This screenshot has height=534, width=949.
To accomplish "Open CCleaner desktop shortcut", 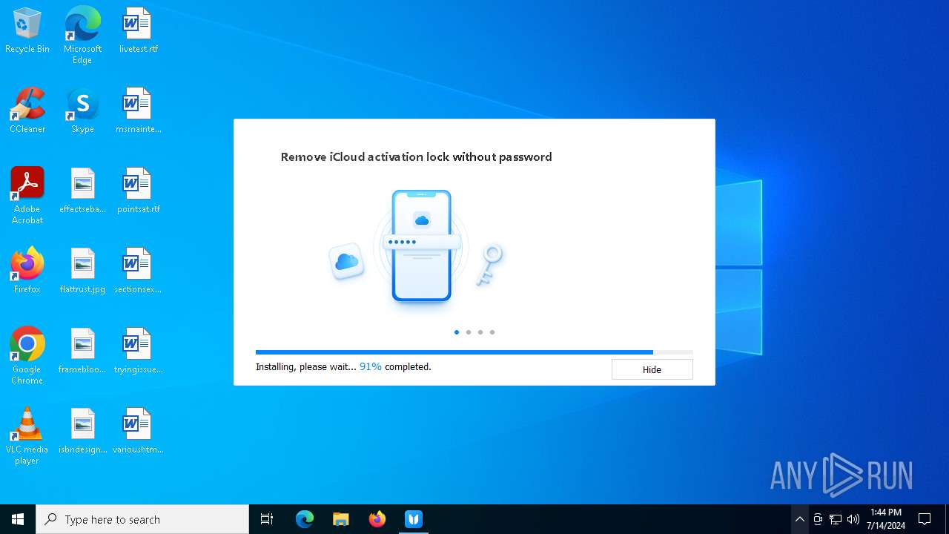I will click(27, 111).
